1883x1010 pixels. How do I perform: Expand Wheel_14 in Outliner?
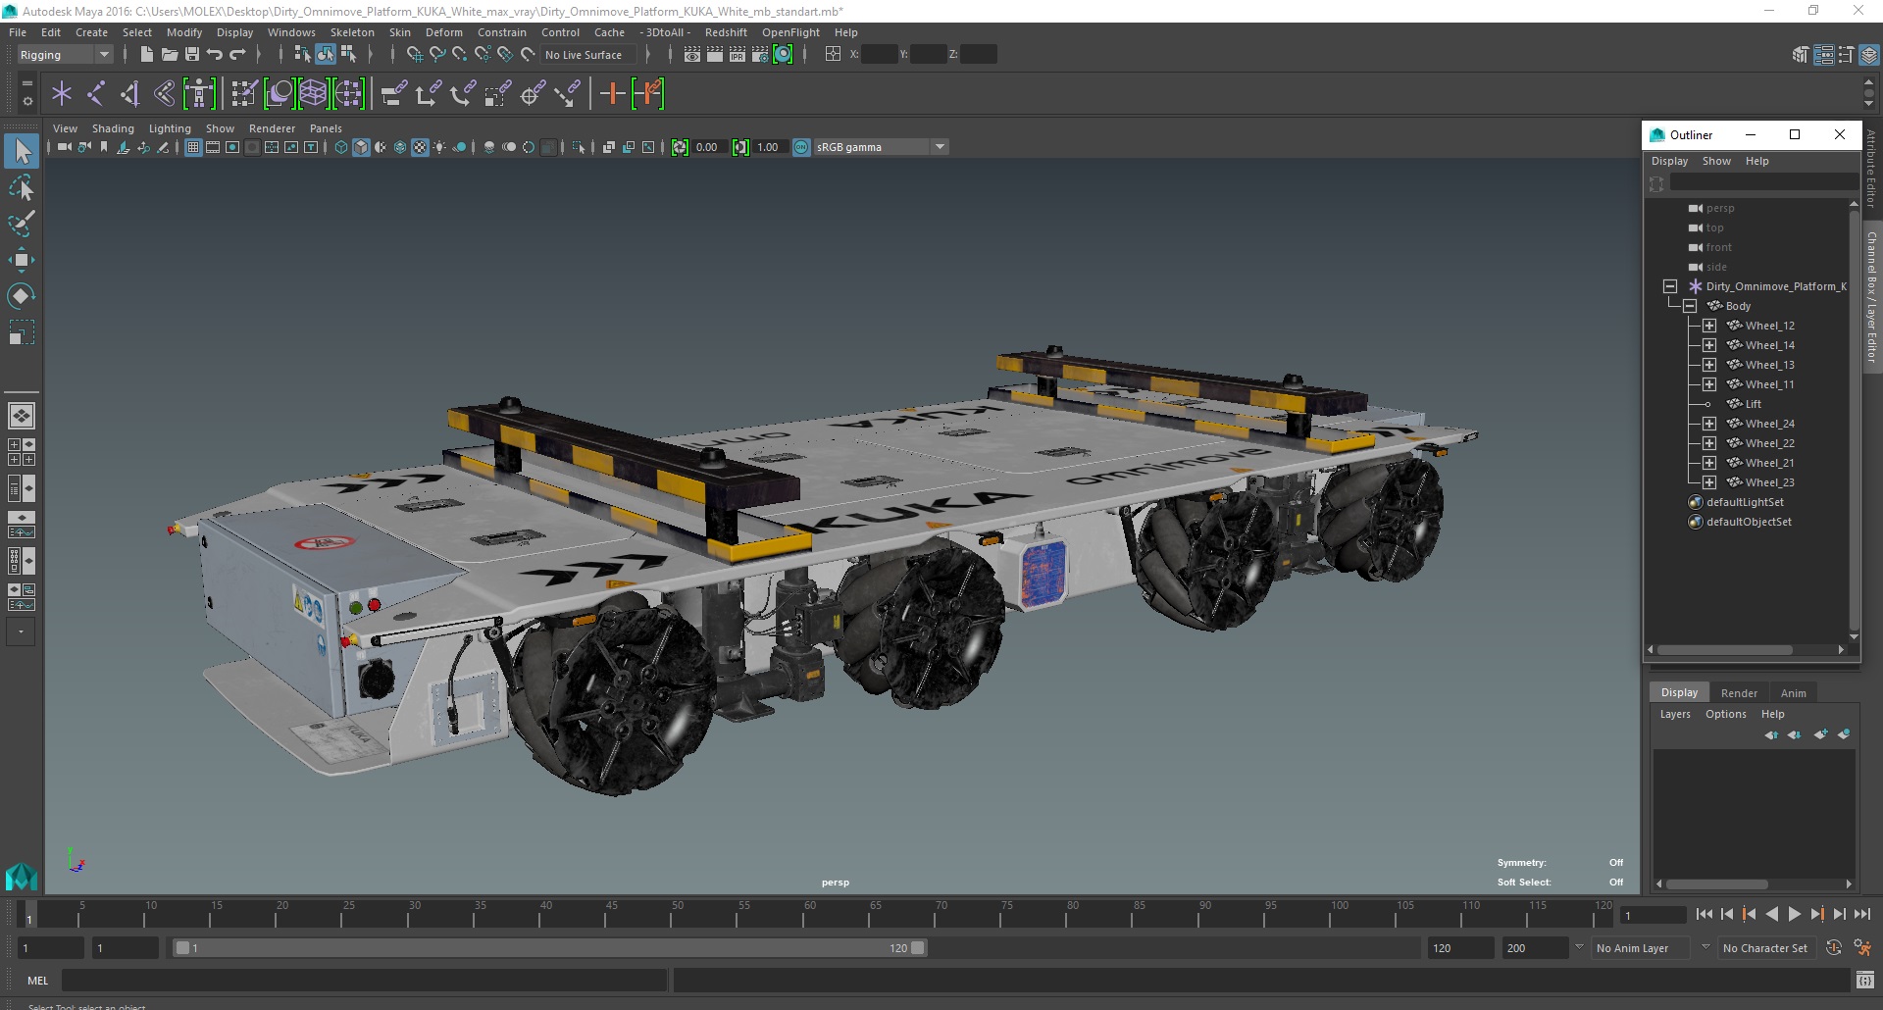click(1709, 345)
